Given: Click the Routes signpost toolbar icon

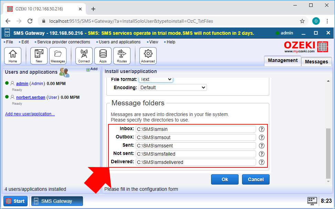Looking at the screenshot, I should [122, 56].
